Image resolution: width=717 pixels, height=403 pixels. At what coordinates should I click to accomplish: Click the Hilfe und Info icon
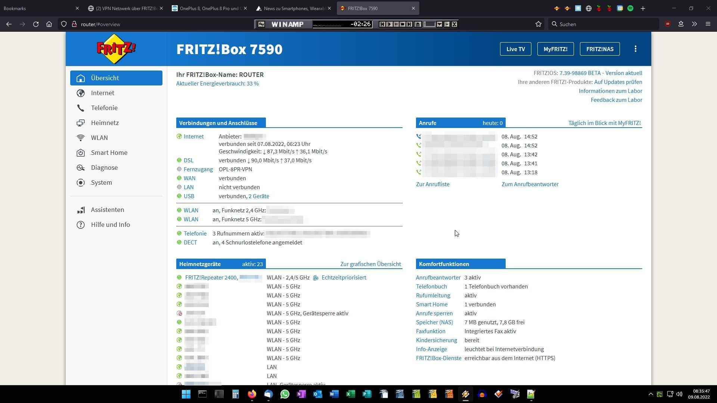(x=81, y=225)
